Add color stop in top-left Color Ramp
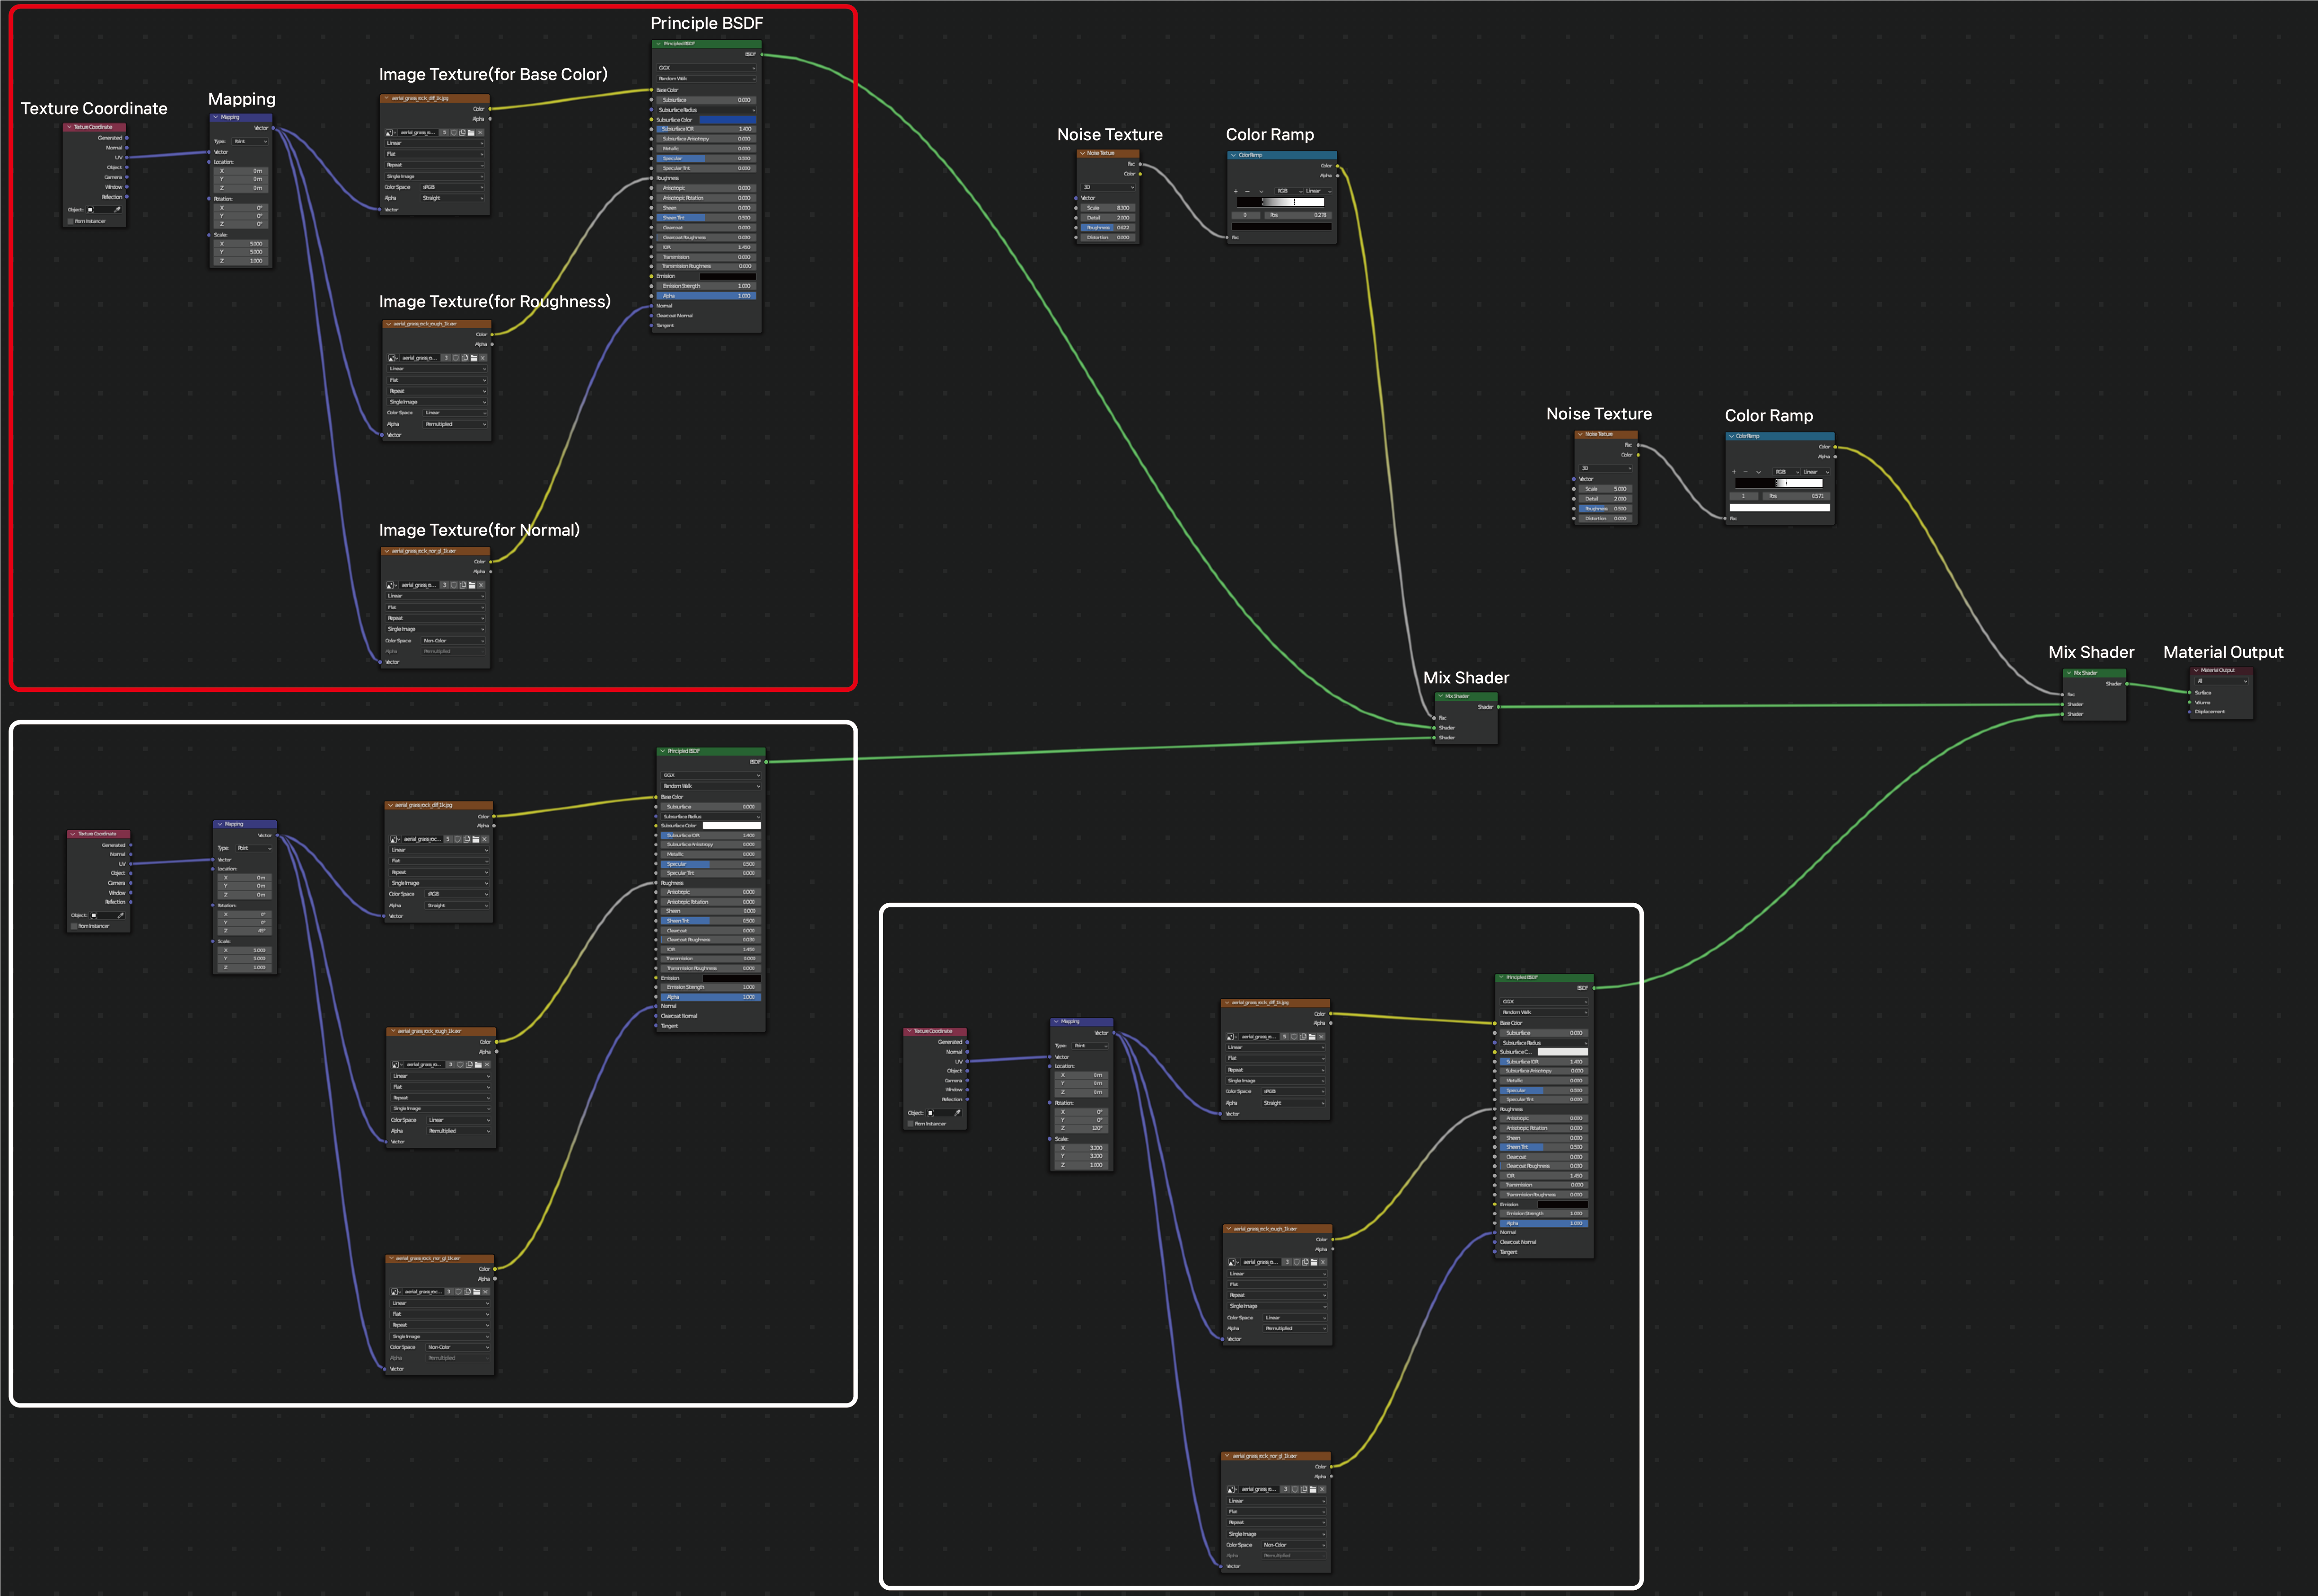 point(1236,191)
